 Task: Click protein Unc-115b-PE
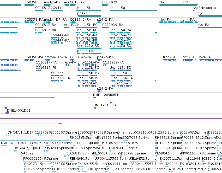pos(88,83)
